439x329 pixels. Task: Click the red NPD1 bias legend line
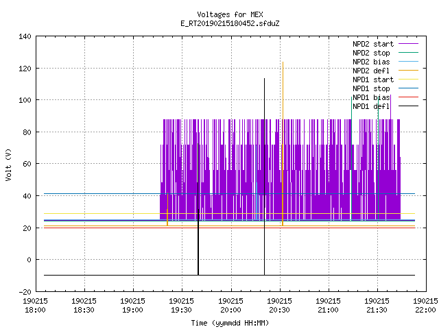(408, 97)
